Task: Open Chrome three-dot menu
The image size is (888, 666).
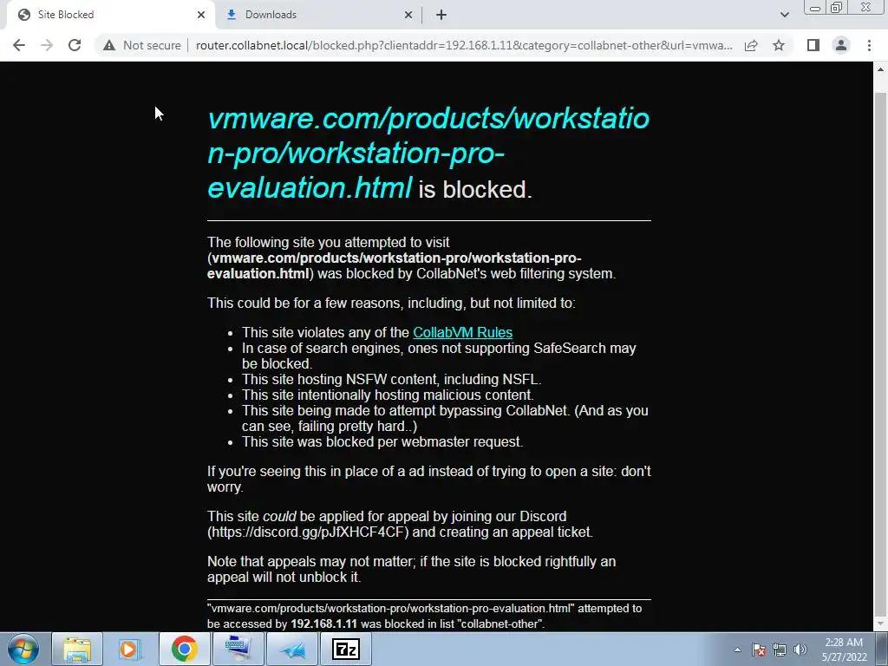Action: click(x=869, y=45)
